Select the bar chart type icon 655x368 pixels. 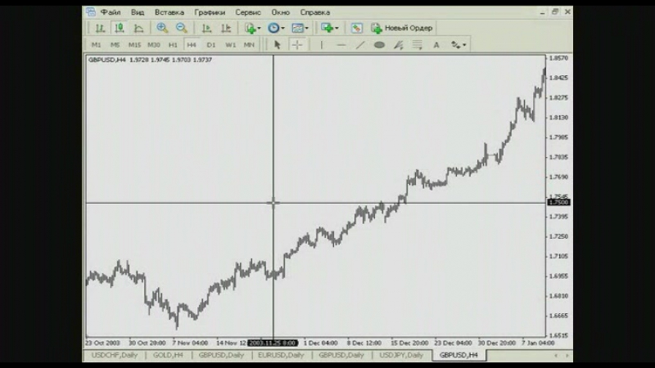click(100, 28)
